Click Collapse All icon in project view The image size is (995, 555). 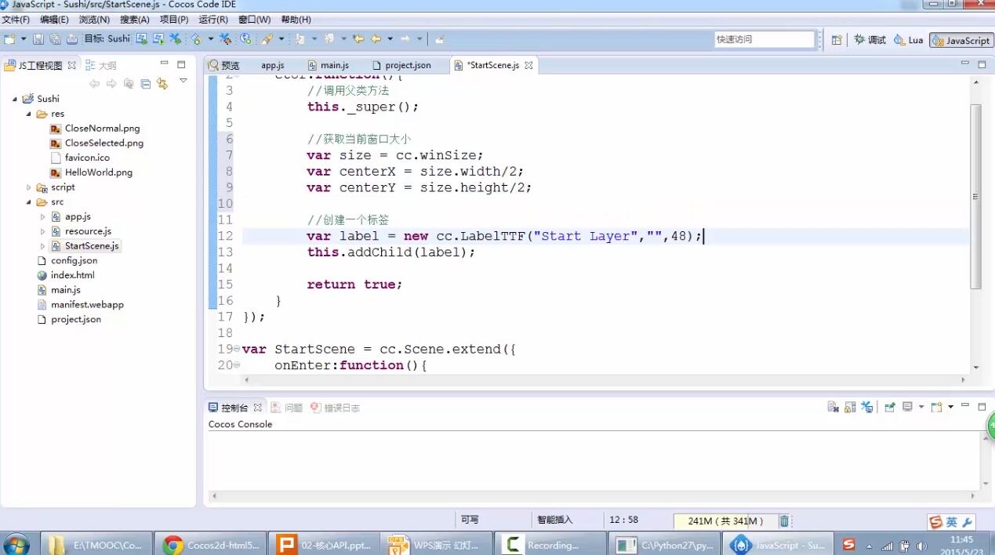(146, 84)
